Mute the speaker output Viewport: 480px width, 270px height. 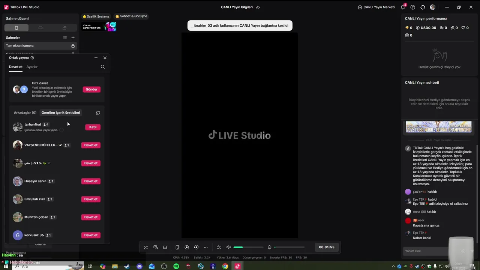228,247
